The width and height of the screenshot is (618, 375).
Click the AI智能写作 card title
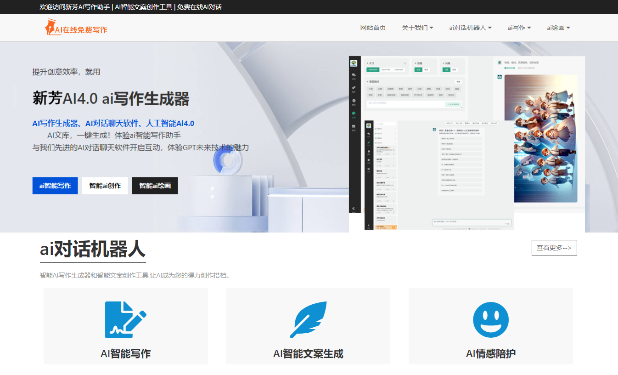coord(125,353)
